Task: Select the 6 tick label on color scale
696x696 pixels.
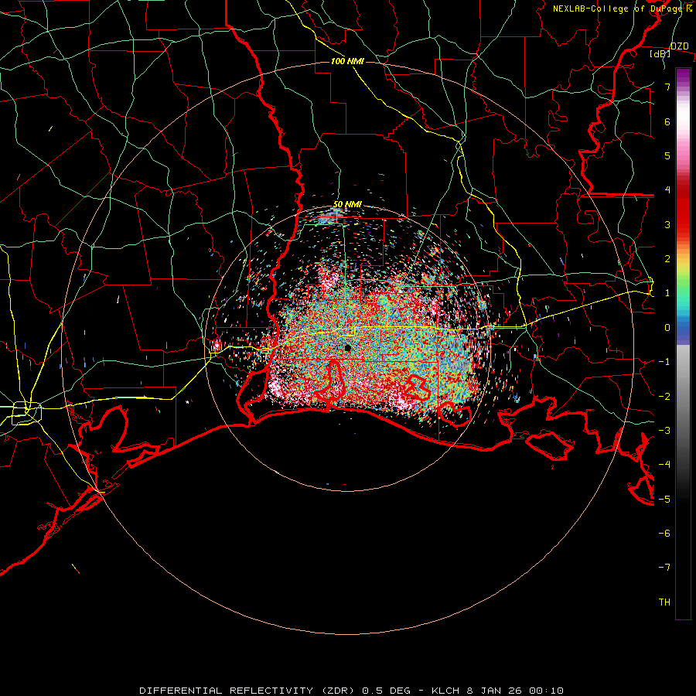Action: [667, 121]
